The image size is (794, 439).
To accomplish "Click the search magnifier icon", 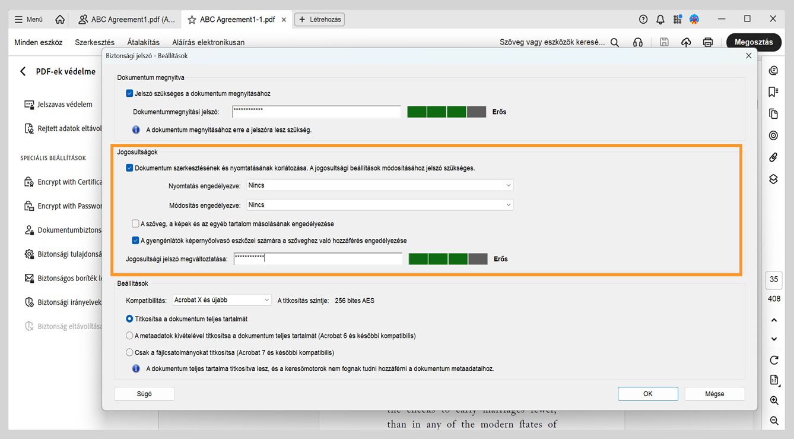I will coord(615,42).
